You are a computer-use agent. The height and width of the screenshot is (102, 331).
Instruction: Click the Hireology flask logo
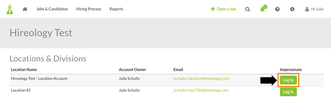tap(10, 9)
